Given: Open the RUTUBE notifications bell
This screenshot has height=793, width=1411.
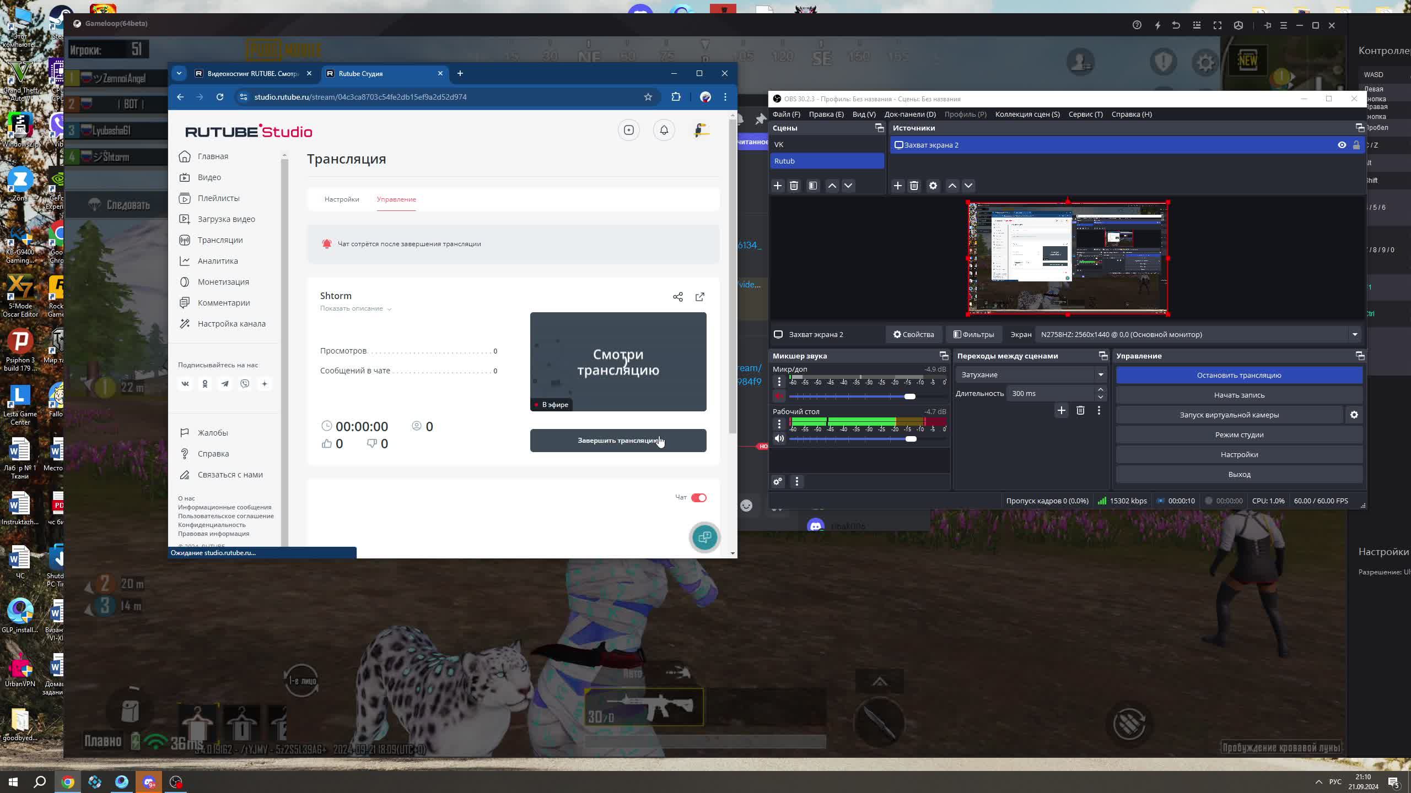Looking at the screenshot, I should pyautogui.click(x=664, y=130).
